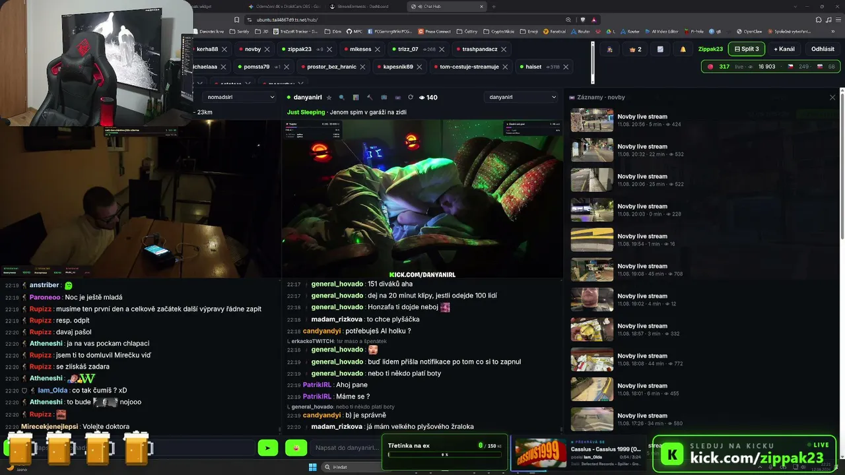This screenshot has height=475, width=845.
Task: Open the Novby stream recording from 11.08. 20:56
Action: click(x=702, y=120)
